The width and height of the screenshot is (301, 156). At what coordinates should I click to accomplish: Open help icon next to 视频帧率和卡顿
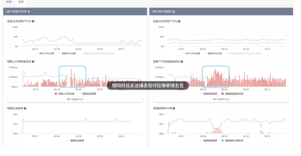pos(174,108)
